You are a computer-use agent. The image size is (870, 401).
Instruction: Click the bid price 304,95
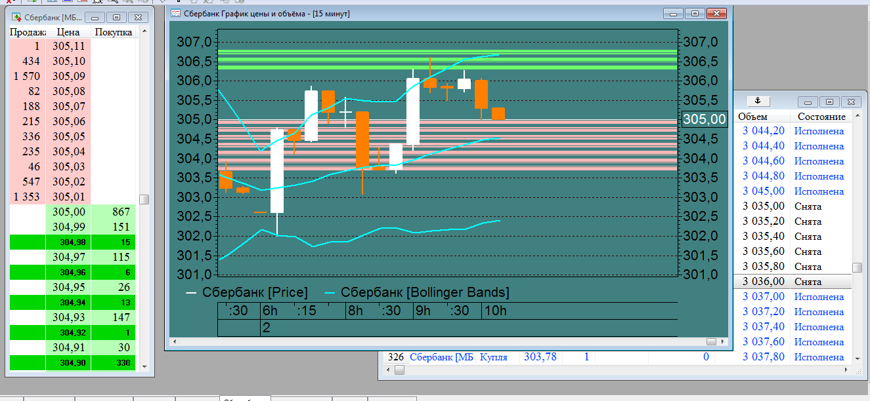click(x=68, y=288)
